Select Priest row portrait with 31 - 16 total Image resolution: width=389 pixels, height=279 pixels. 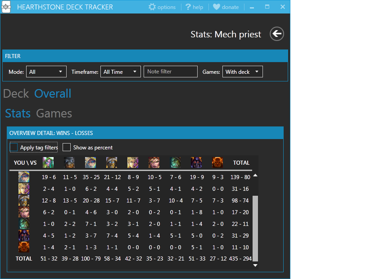(x=24, y=189)
